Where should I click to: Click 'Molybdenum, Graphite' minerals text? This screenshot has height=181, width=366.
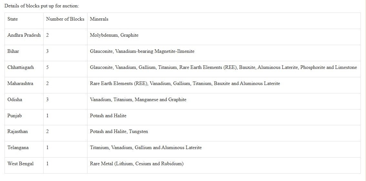tap(114, 35)
